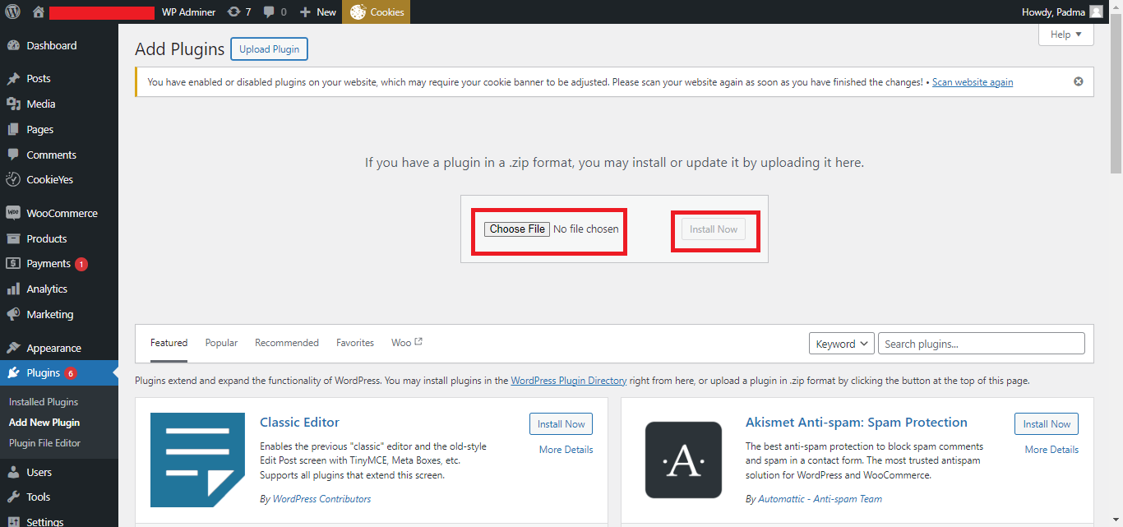Focus the Search plugins field
The height and width of the screenshot is (527, 1123).
click(982, 344)
